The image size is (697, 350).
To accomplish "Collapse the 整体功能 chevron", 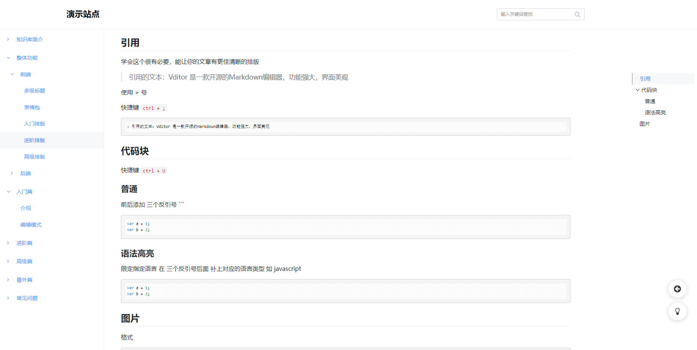I will coord(8,58).
